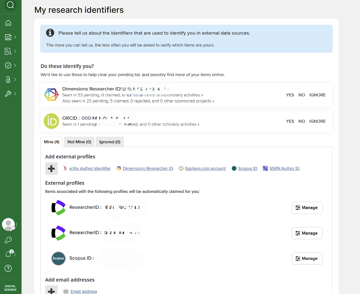Select IGNORE for Dimensions Researcher ID
The height and width of the screenshot is (294, 360).
click(x=317, y=95)
